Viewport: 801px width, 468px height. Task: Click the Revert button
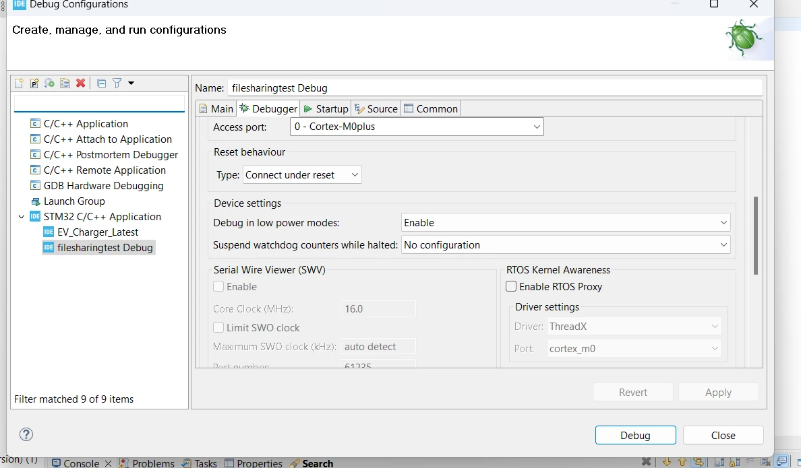click(x=632, y=392)
